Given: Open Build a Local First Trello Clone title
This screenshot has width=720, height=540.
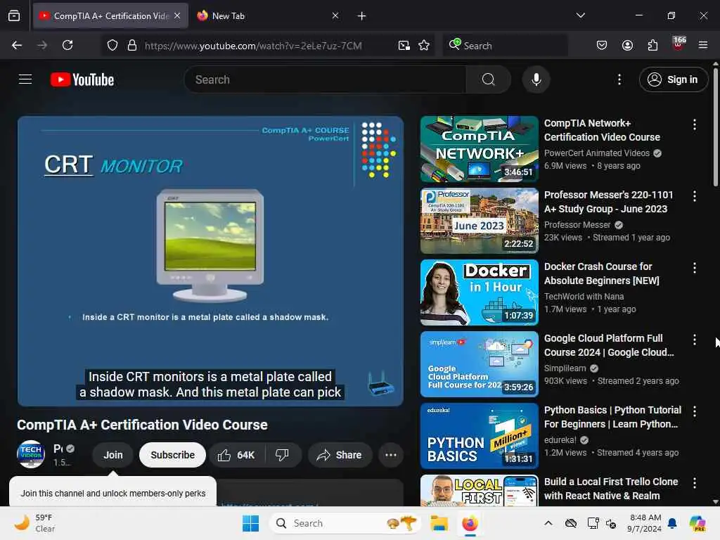Looking at the screenshot, I should tap(611, 489).
